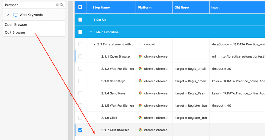This screenshot has width=265, height=140.
Task: Click Chrome icon in Open Browser row
Action: [140, 56]
